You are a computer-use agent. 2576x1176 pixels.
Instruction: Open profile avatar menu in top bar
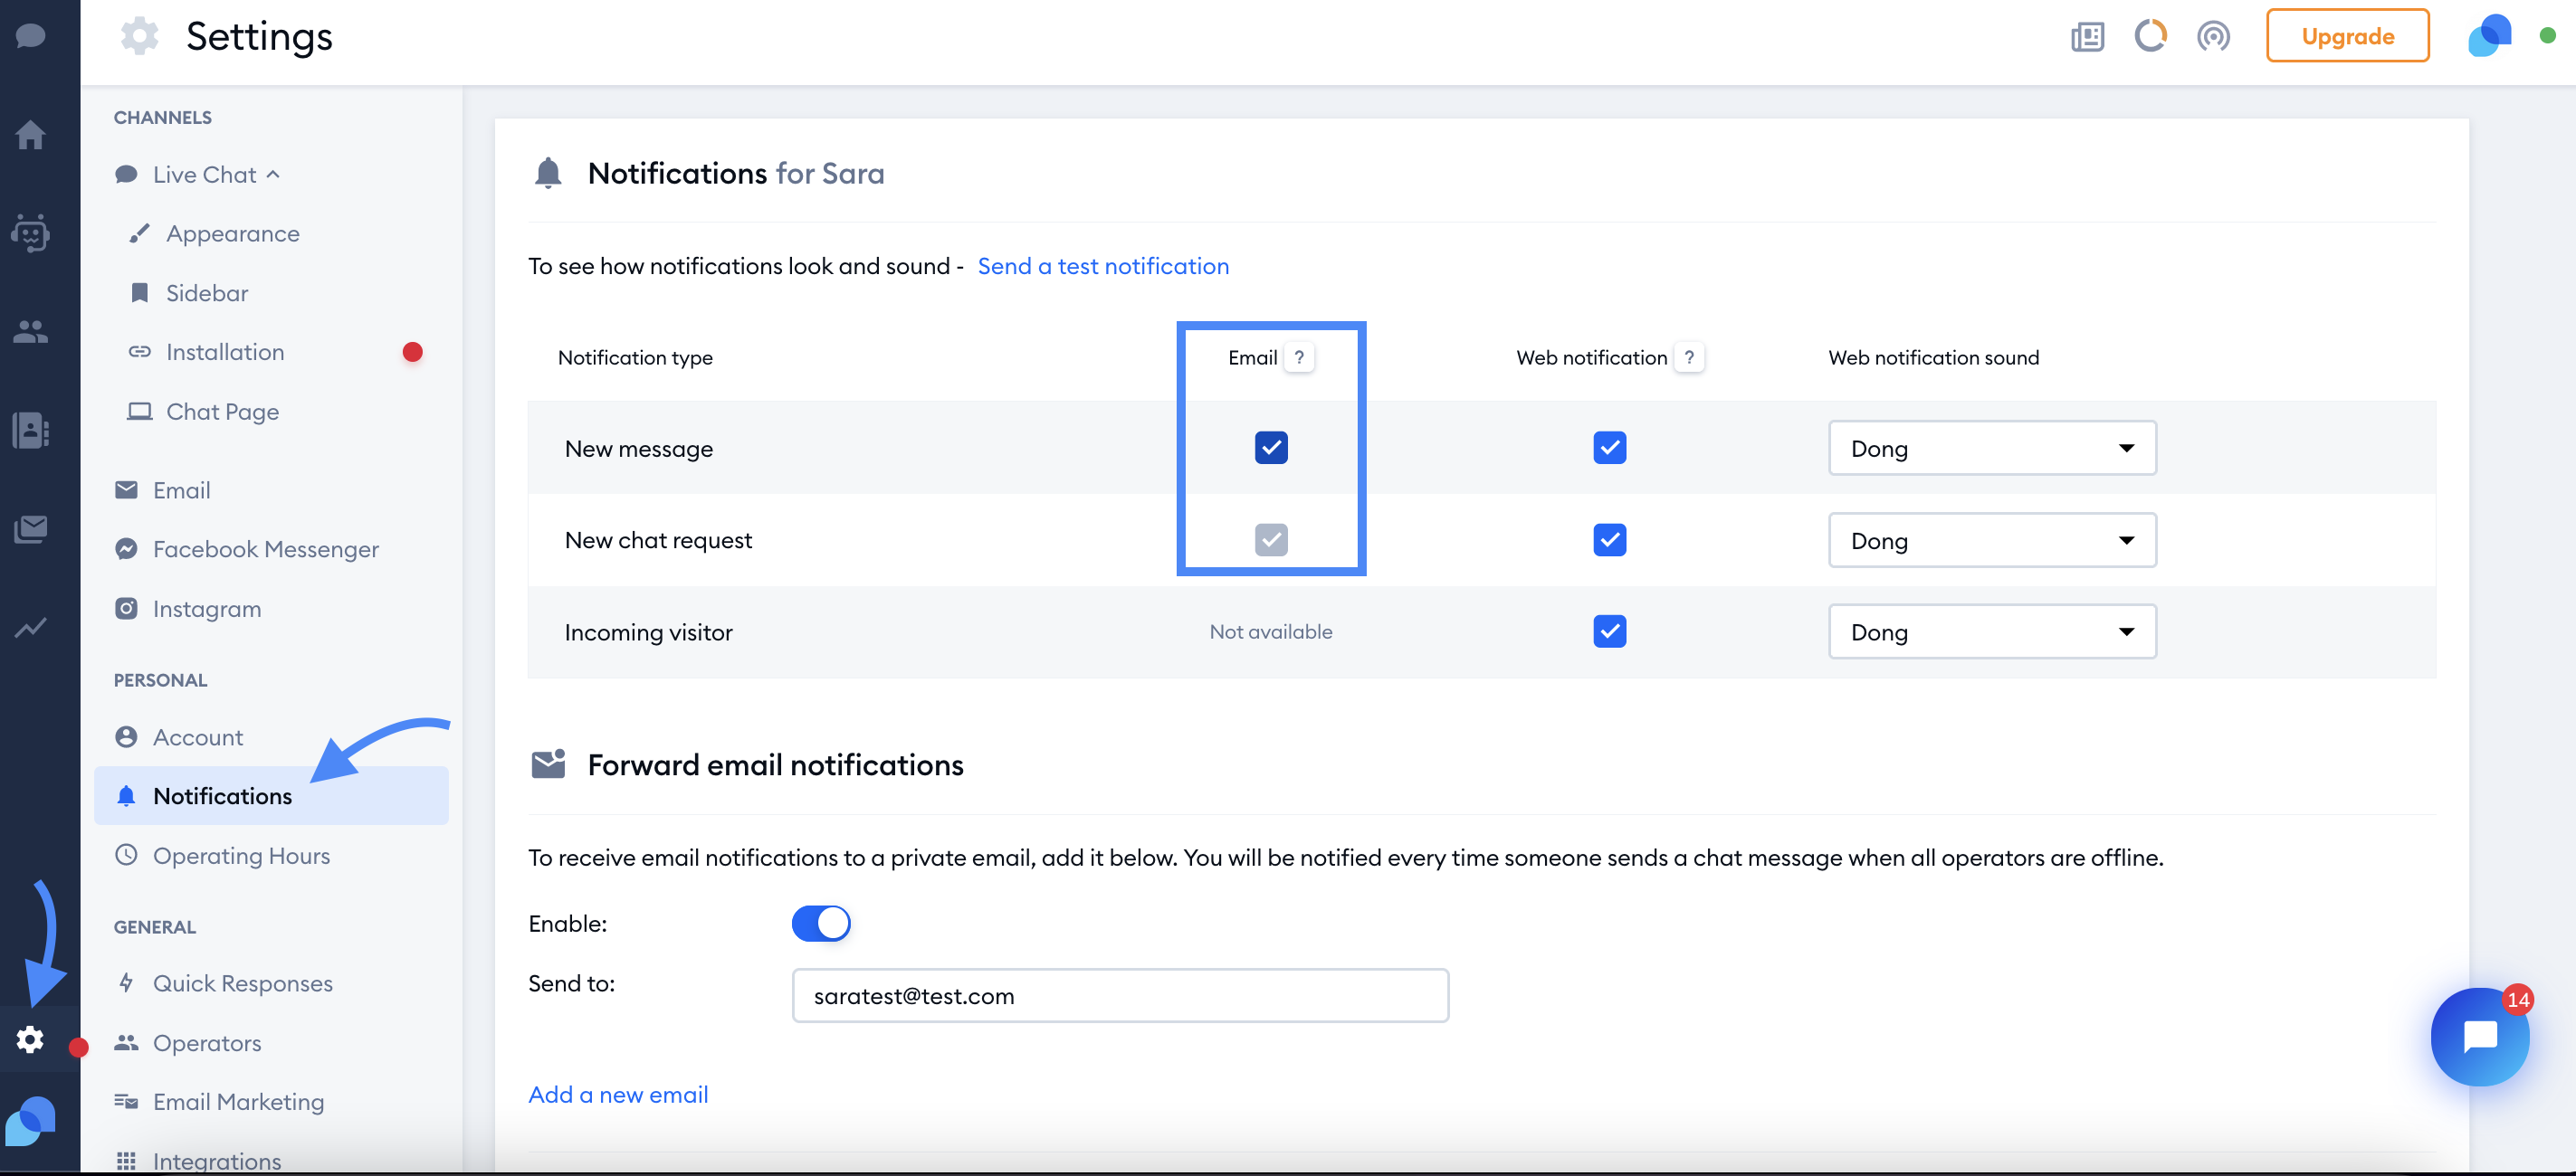pos(2489,36)
